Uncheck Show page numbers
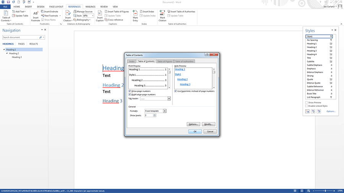The image size is (344, 193). [130, 91]
